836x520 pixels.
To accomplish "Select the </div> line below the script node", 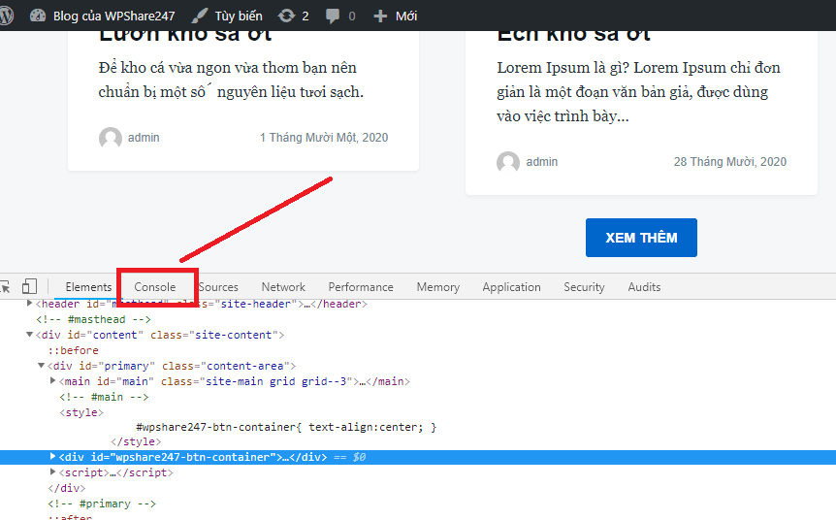I will click(x=67, y=488).
